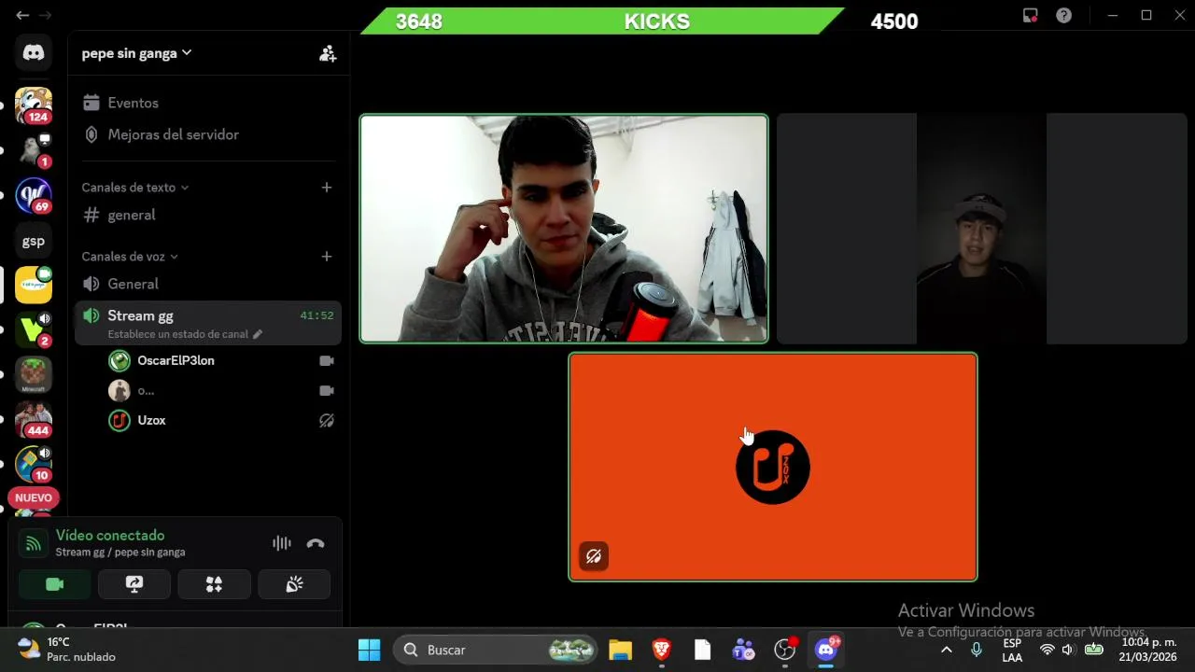Open Eventos in the channel list
The width and height of the screenshot is (1195, 672).
click(x=207, y=103)
